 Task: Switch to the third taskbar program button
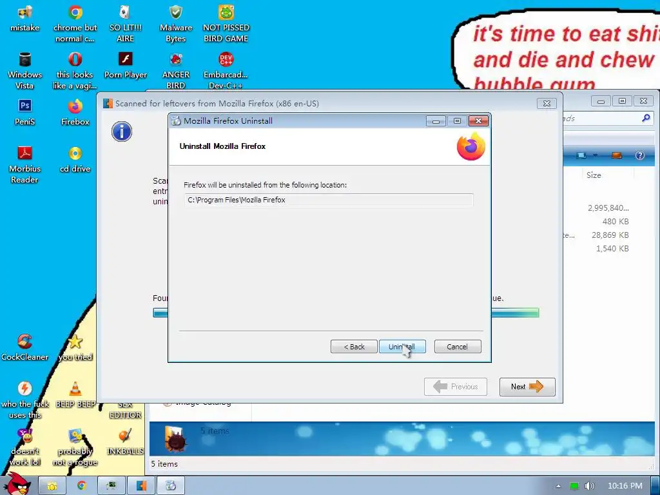click(x=111, y=486)
